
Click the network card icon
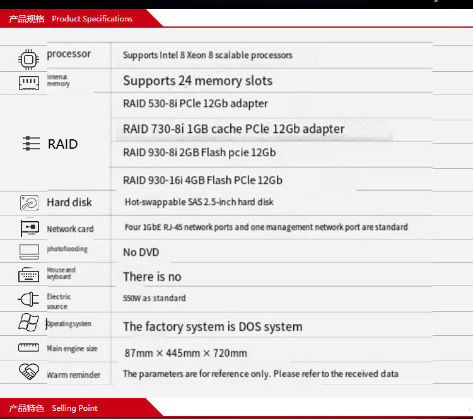click(30, 228)
